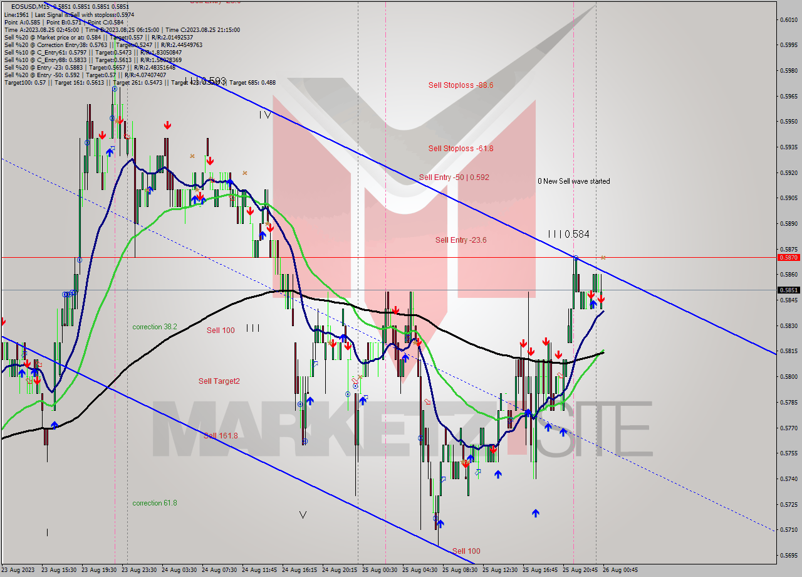The height and width of the screenshot is (577, 802).
Task: Click the '24 Aug 20:15' time label
Action: [340, 570]
